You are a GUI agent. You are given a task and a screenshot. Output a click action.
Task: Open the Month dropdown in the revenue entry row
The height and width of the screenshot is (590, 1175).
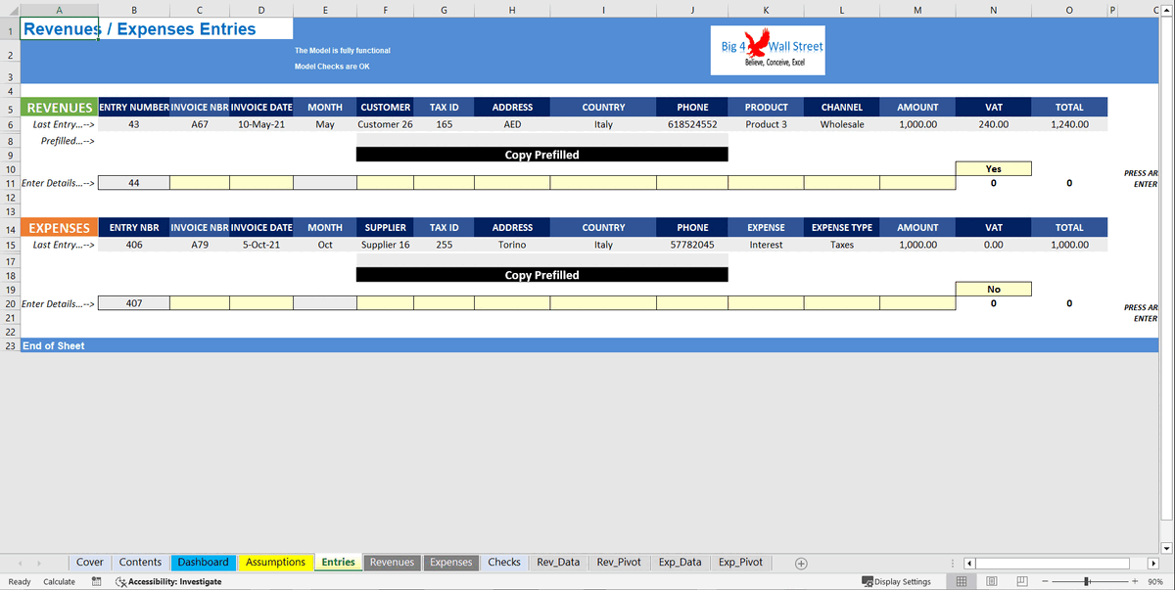[x=325, y=183]
